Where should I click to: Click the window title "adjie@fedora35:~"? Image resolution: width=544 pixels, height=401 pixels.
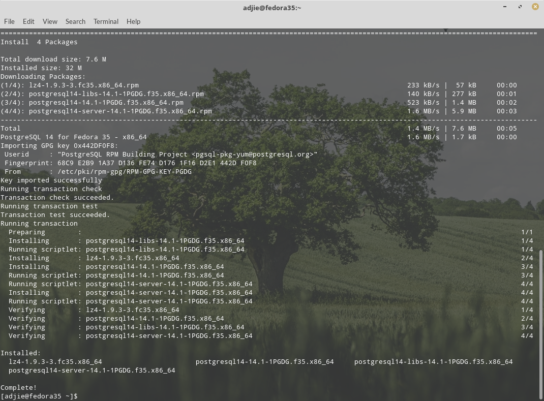click(272, 8)
